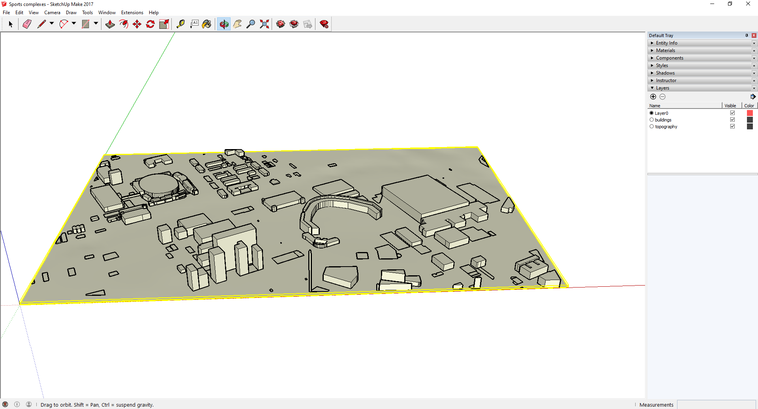This screenshot has width=758, height=409.
Task: Select the Tape Measure tool
Action: coord(181,24)
